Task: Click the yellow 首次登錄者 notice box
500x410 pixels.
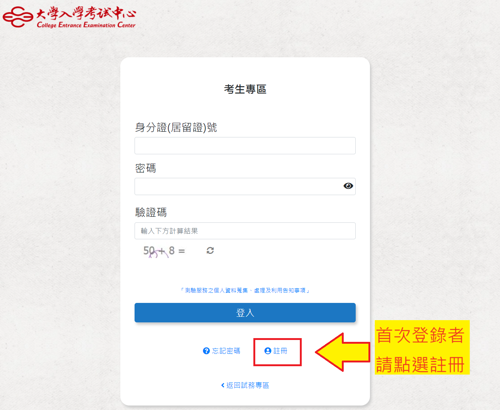Action: (422, 347)
